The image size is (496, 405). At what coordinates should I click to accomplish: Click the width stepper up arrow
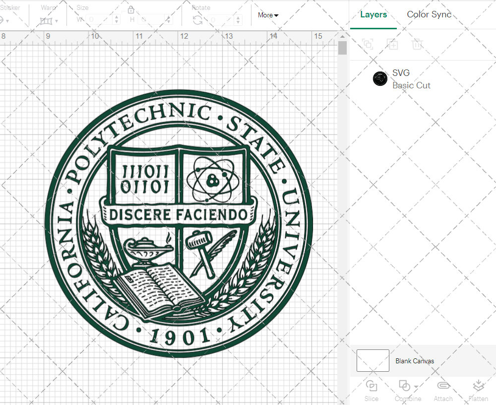click(117, 17)
